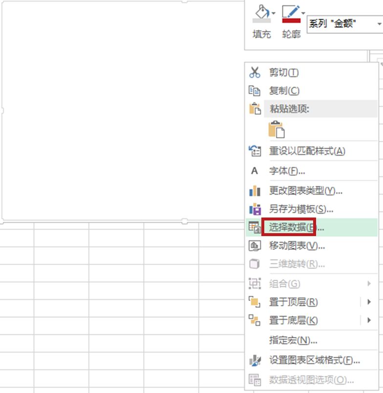This screenshot has height=393, width=383.
Task: Click the save-as-template icon
Action: [x=255, y=209]
